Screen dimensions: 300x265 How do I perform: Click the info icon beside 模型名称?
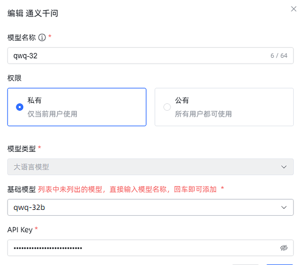[x=42, y=37]
